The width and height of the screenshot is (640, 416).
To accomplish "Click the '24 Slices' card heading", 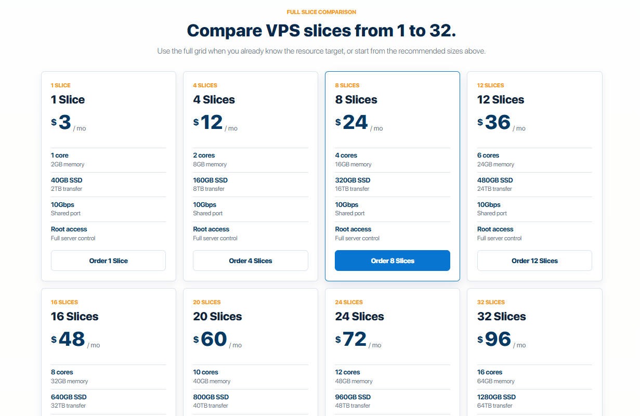I will (360, 316).
